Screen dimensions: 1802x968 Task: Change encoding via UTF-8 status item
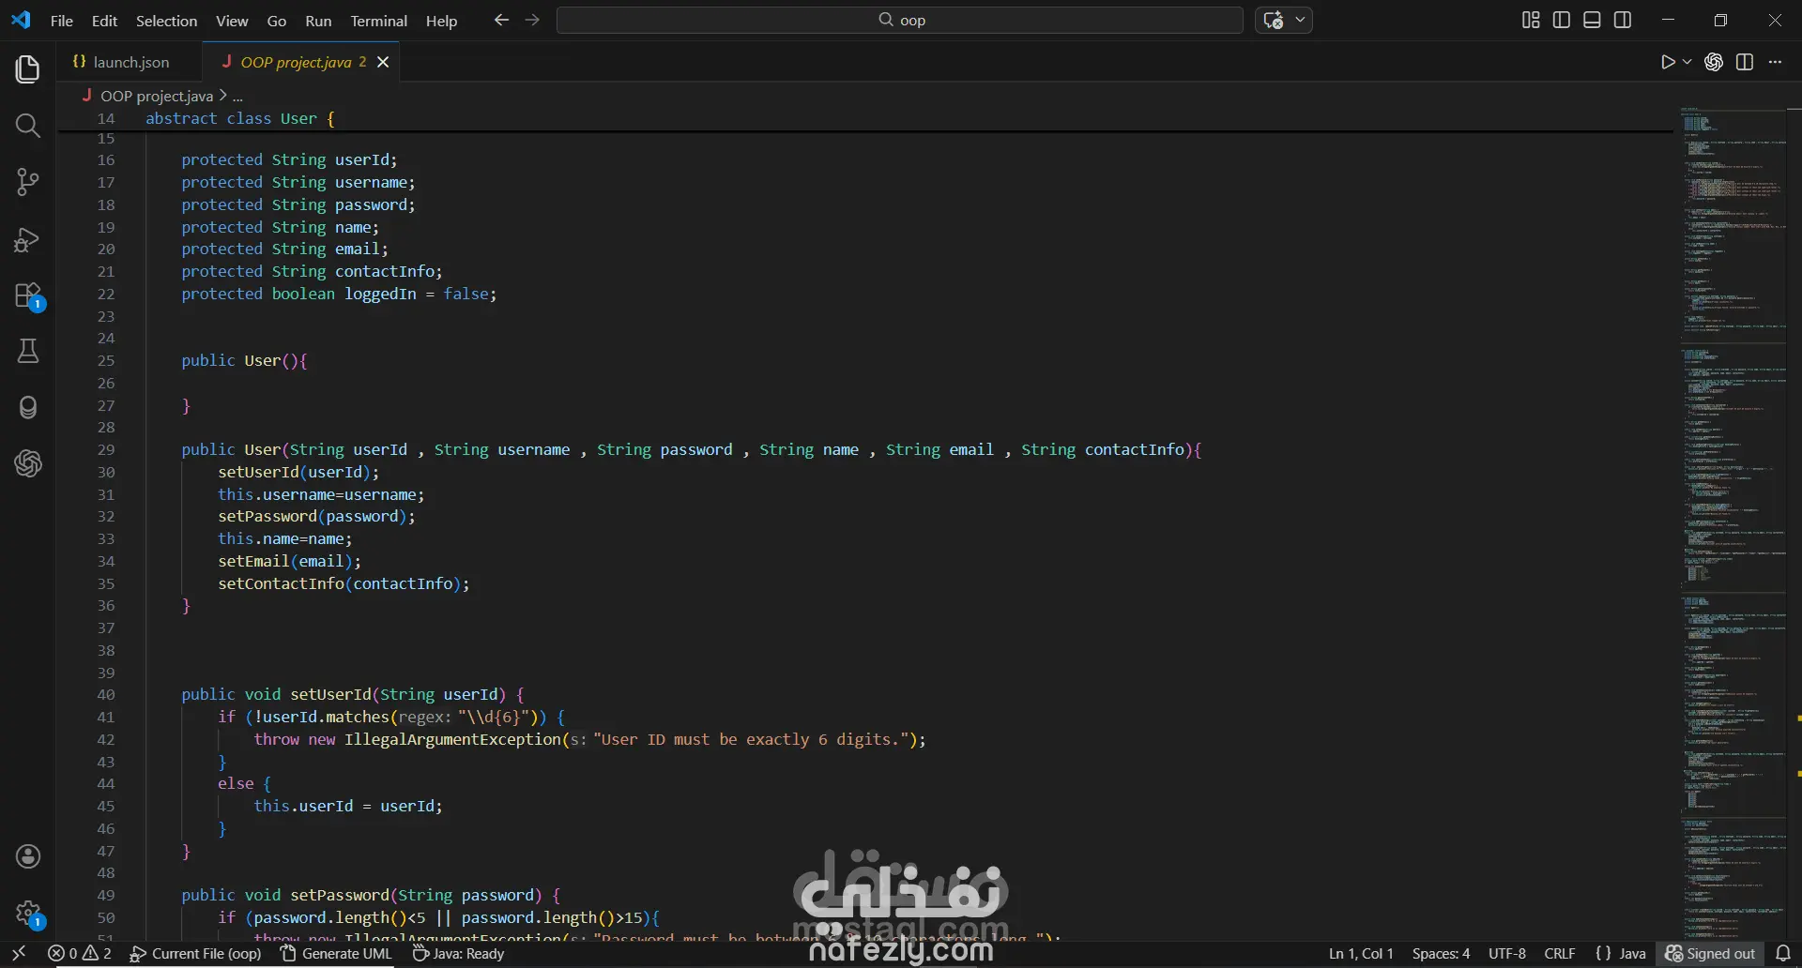click(x=1507, y=954)
